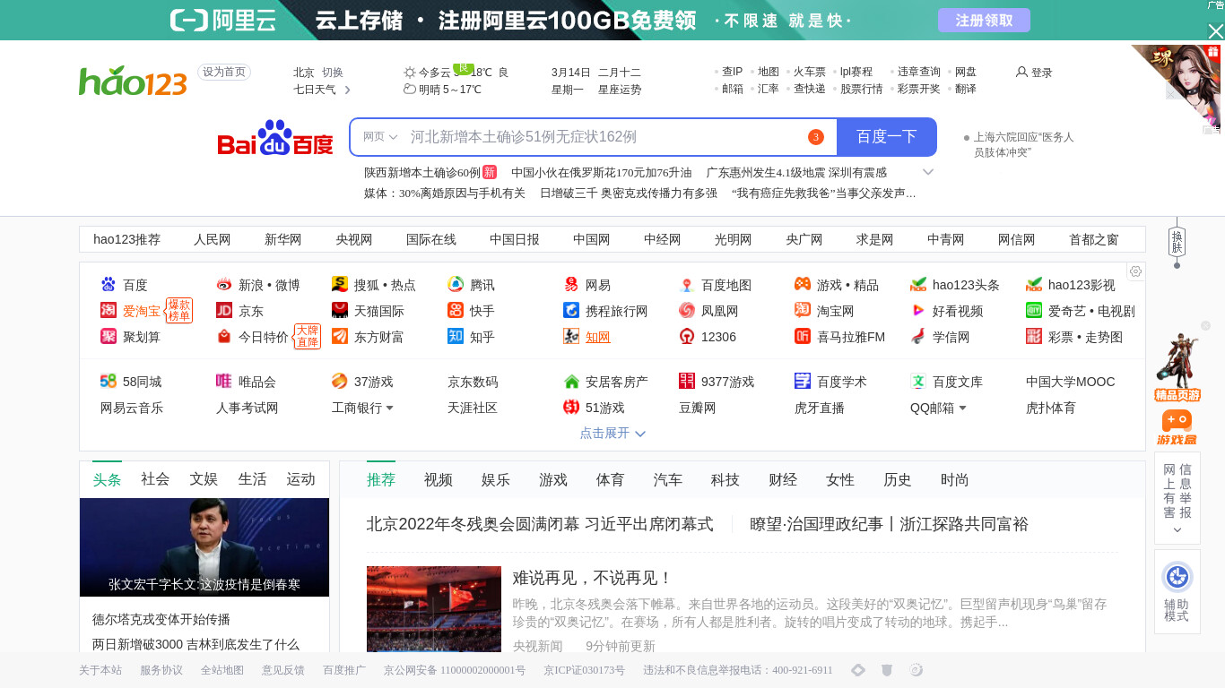This screenshot has width=1225, height=688.
Task: Switch to the 财经 feed tab
Action: [783, 480]
